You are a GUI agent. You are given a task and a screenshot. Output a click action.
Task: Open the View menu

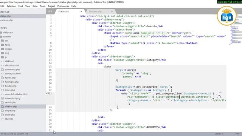[28, 6]
